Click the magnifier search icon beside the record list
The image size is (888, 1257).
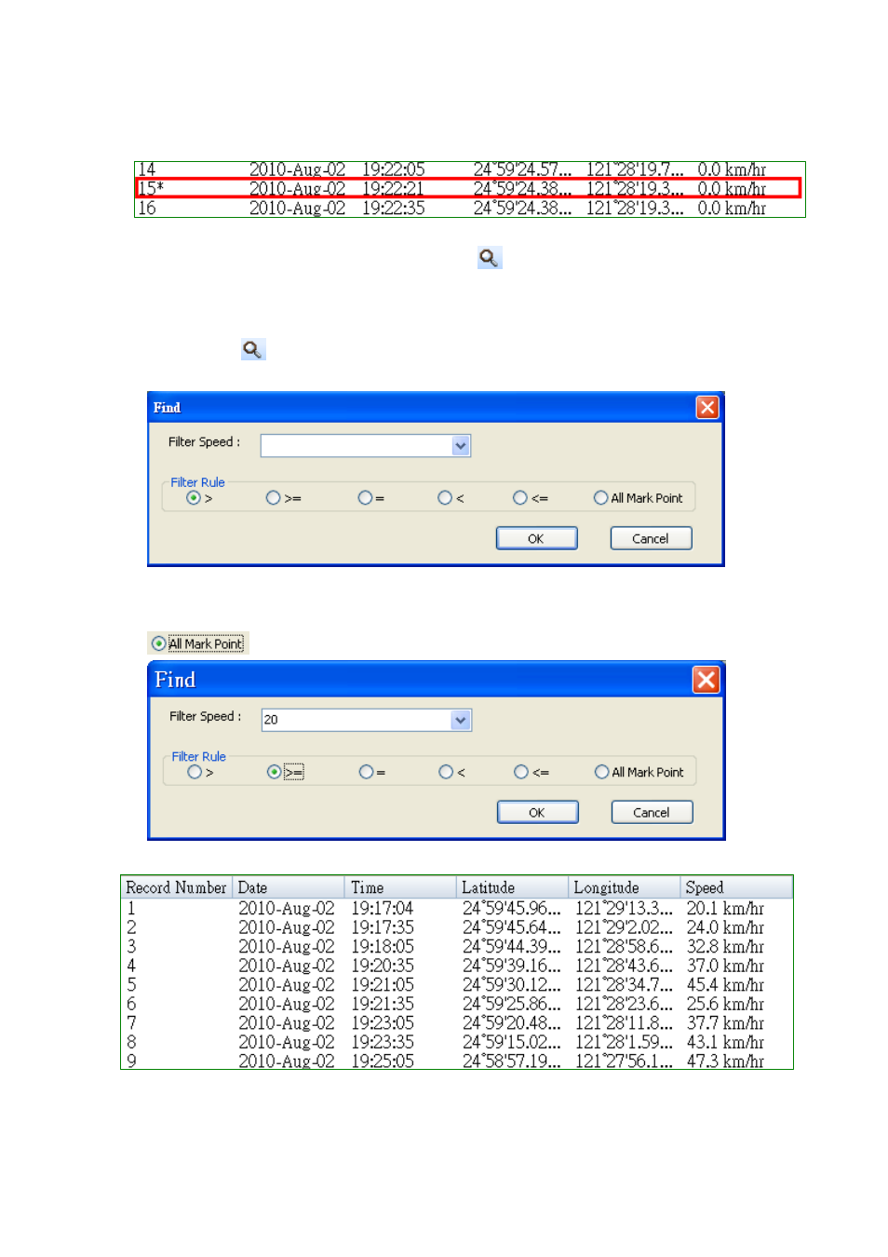pos(490,258)
